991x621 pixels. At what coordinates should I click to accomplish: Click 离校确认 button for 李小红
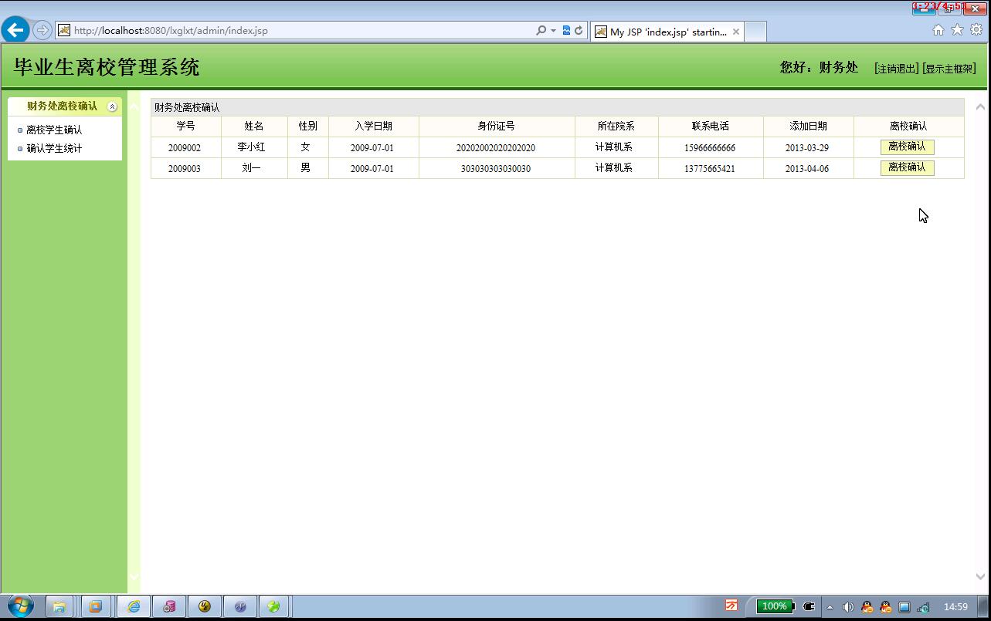907,147
